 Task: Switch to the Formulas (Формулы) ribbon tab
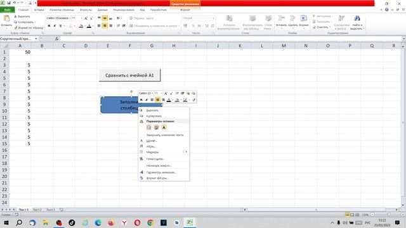pyautogui.click(x=86, y=10)
